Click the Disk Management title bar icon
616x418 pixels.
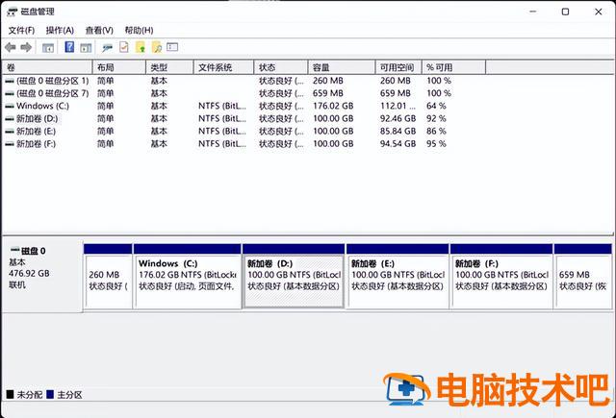13,12
